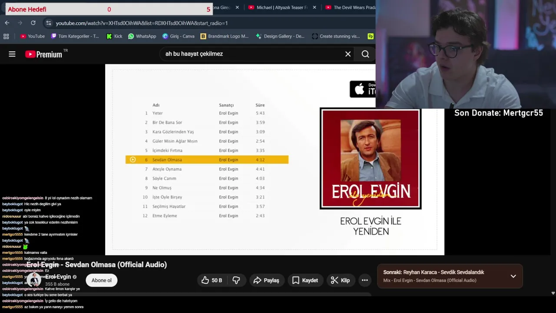Close the tab ending in 'ona Girec'

pyautogui.click(x=237, y=7)
